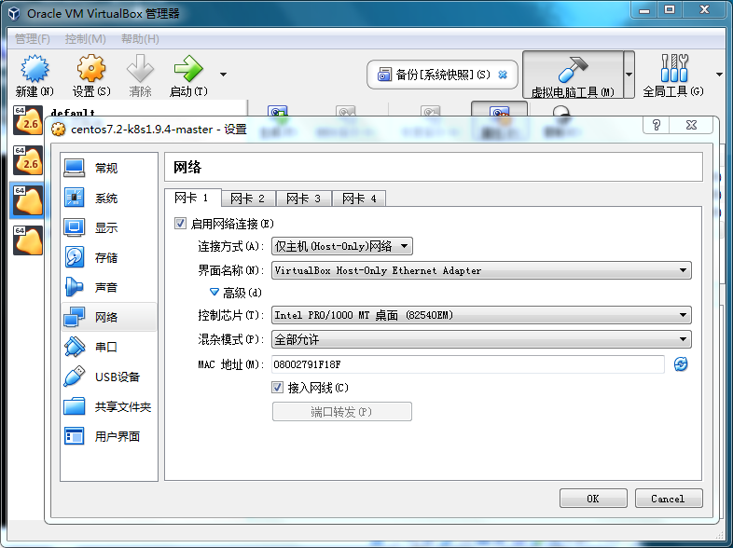Viewport: 733px width, 548px height.
Task: Click the settings dialog title gear icon
Action: [x=59, y=129]
